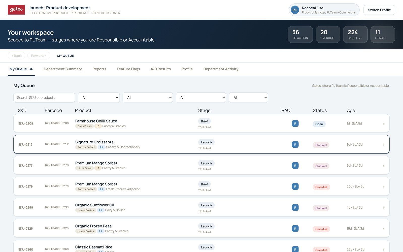Click the Forward navigation button
403x252 pixels.
(39, 56)
